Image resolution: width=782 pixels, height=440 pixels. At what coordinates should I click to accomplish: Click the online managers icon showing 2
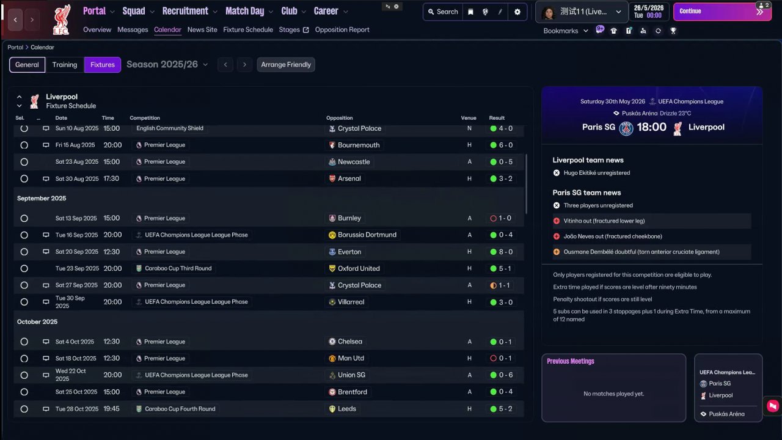point(763,5)
